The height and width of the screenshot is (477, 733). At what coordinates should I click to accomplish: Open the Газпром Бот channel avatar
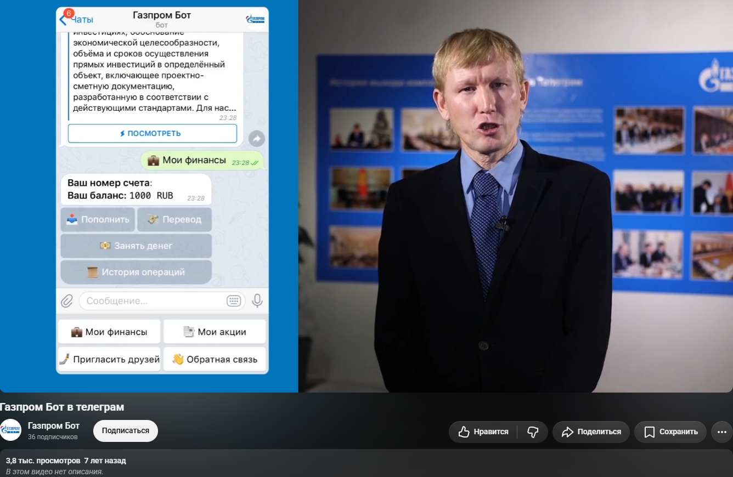click(10, 430)
